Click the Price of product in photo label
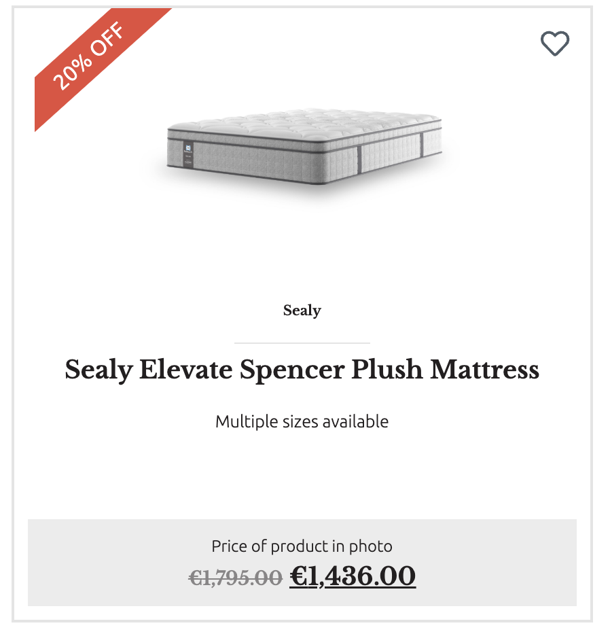Viewport: 610px width, 632px height. (302, 546)
